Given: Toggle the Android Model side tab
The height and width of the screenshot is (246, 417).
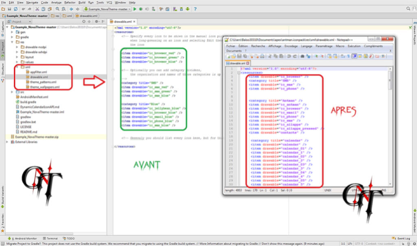Looking at the screenshot, I should coord(414,221).
